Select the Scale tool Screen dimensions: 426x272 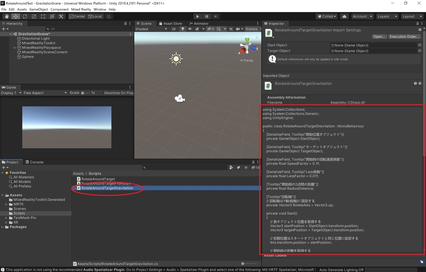(34, 16)
